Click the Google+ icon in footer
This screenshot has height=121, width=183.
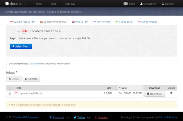pyautogui.click(x=96, y=118)
